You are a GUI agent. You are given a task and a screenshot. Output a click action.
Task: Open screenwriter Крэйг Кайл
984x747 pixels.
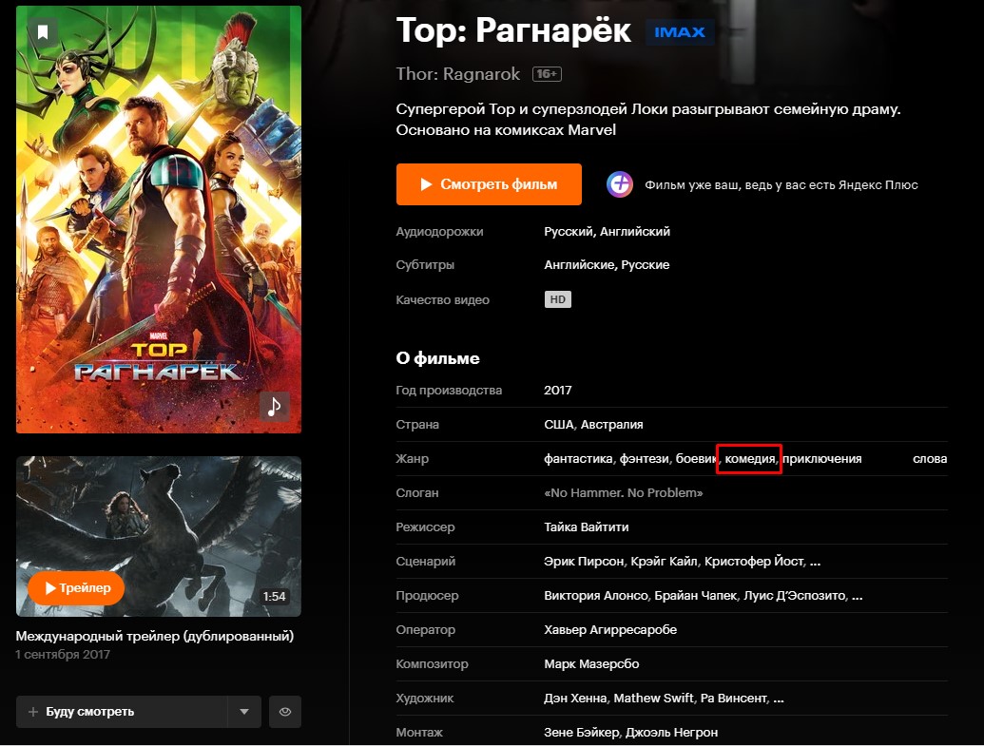(x=664, y=562)
